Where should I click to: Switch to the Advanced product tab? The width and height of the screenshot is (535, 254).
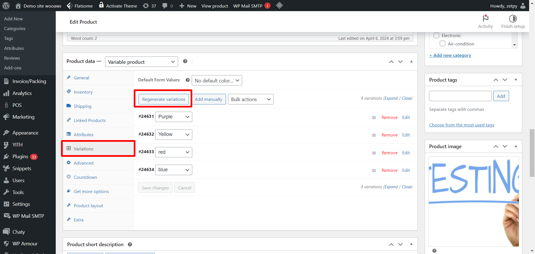98,163
